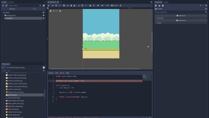Image resolution: width=209 pixels, height=118 pixels.
Task: Zoom in with plus button in viewport
Action: (60, 11)
